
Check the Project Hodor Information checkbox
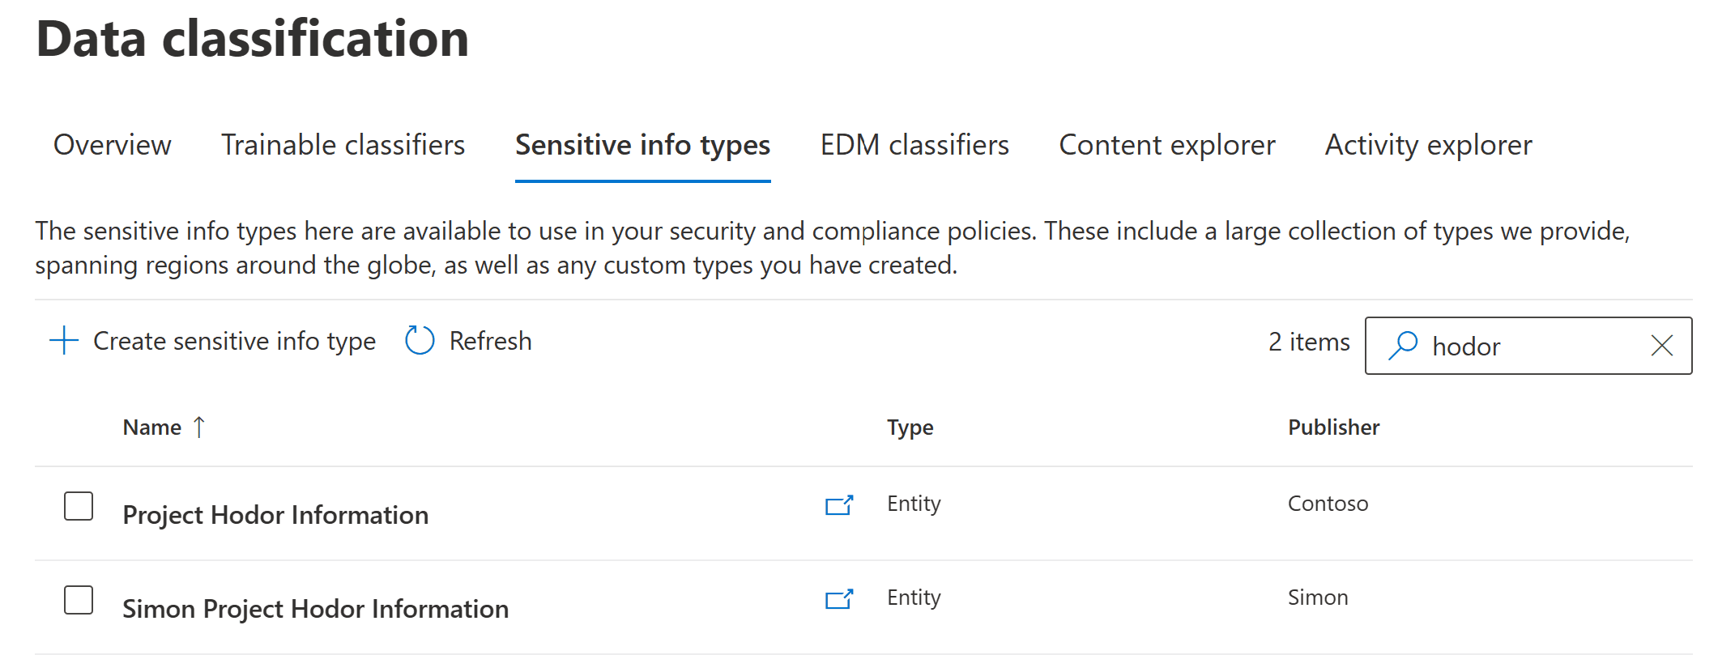77,506
